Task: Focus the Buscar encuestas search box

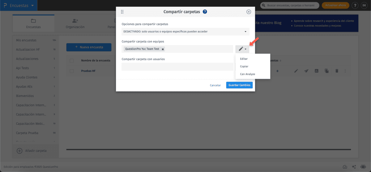Action: pyautogui.click(x=289, y=6)
